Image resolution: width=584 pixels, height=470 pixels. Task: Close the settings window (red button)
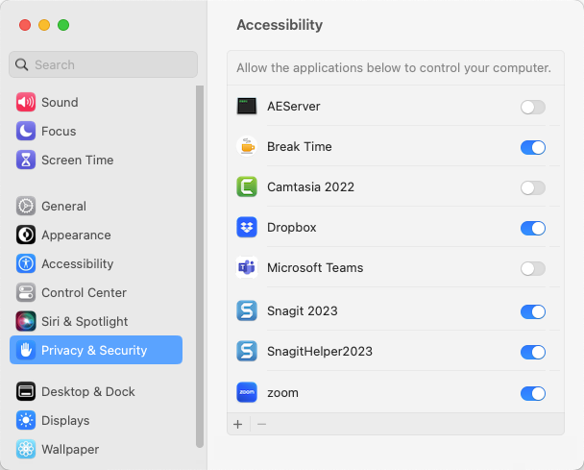[25, 25]
